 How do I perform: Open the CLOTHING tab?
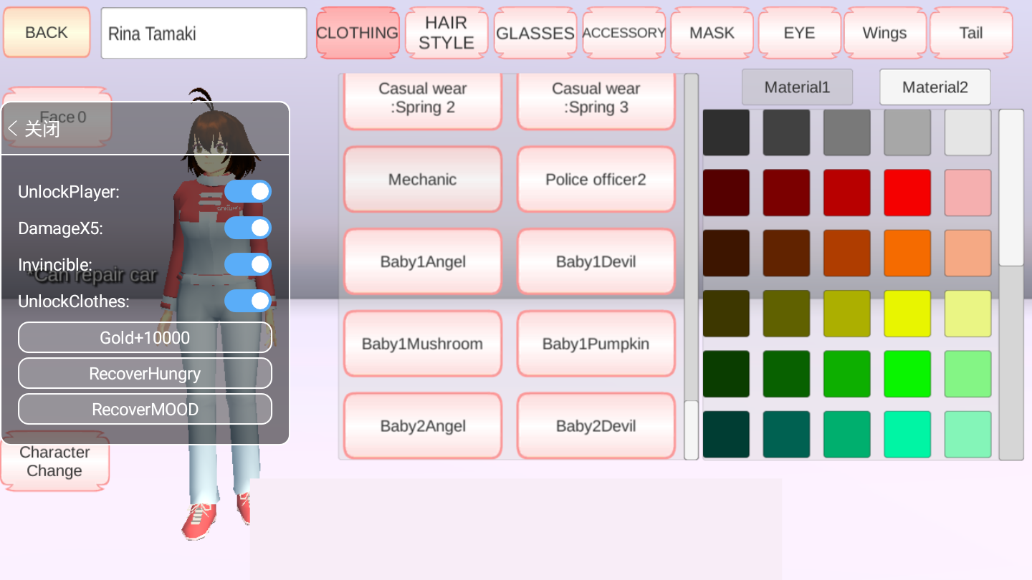tap(358, 33)
